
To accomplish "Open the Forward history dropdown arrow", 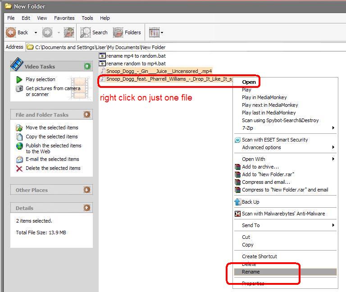I will (x=59, y=32).
